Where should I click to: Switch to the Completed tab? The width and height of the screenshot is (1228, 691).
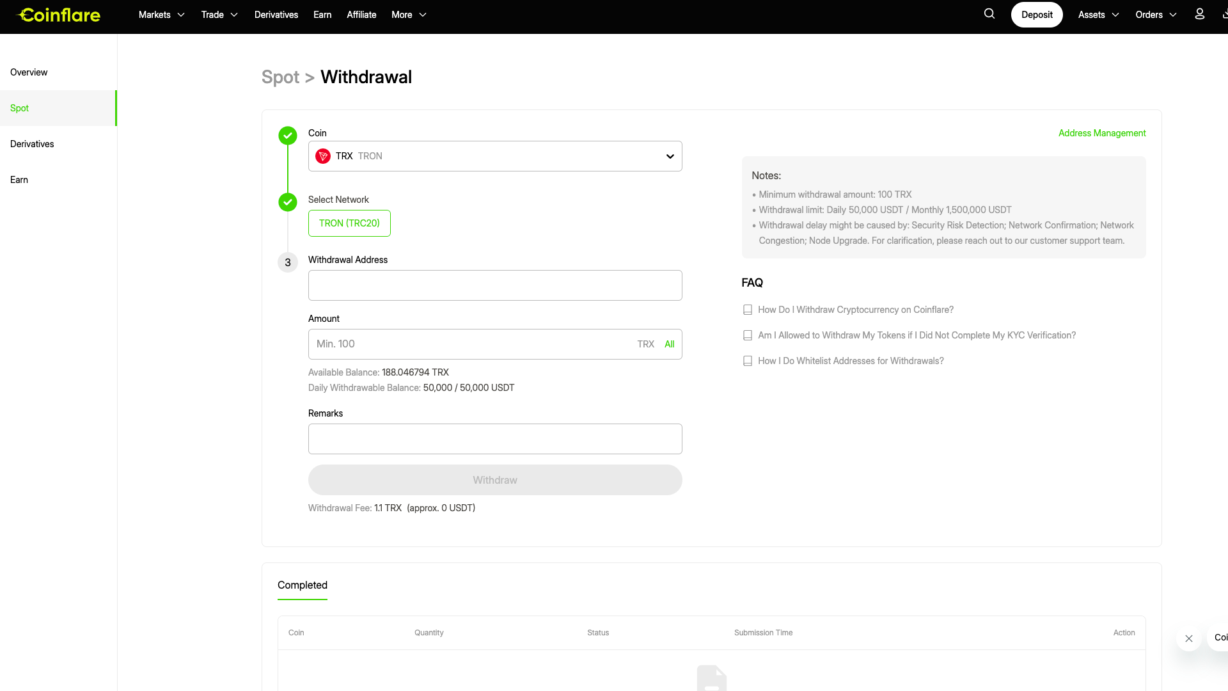click(x=303, y=585)
